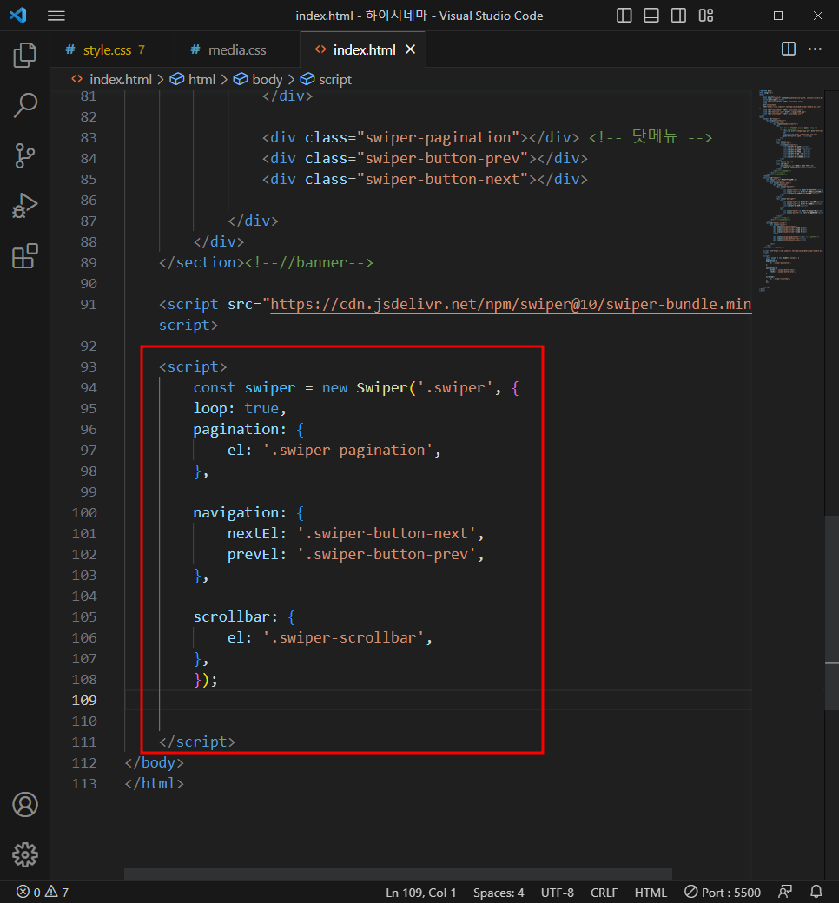Toggle secondary side bar layout icon
Viewport: 839px width, 903px height.
pyautogui.click(x=678, y=16)
